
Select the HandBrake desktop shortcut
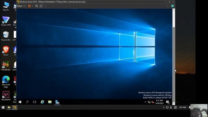click(6, 66)
